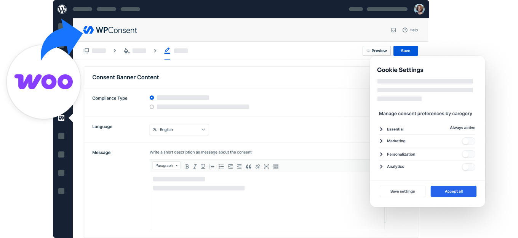This screenshot has height=238, width=518.
Task: Enable the Analytics cookies toggle
Action: 468,167
